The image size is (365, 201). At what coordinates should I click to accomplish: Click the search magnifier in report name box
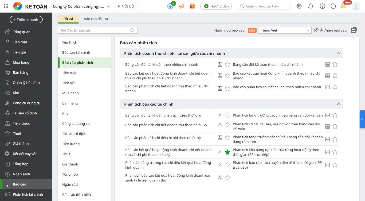132,30
